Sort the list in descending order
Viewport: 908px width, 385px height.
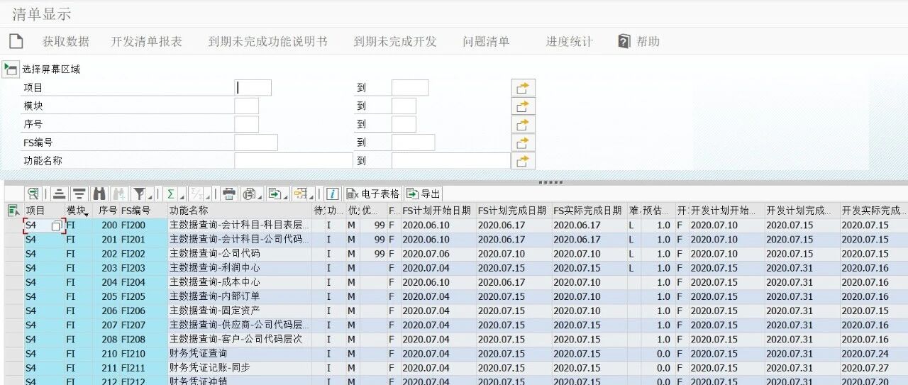[79, 194]
